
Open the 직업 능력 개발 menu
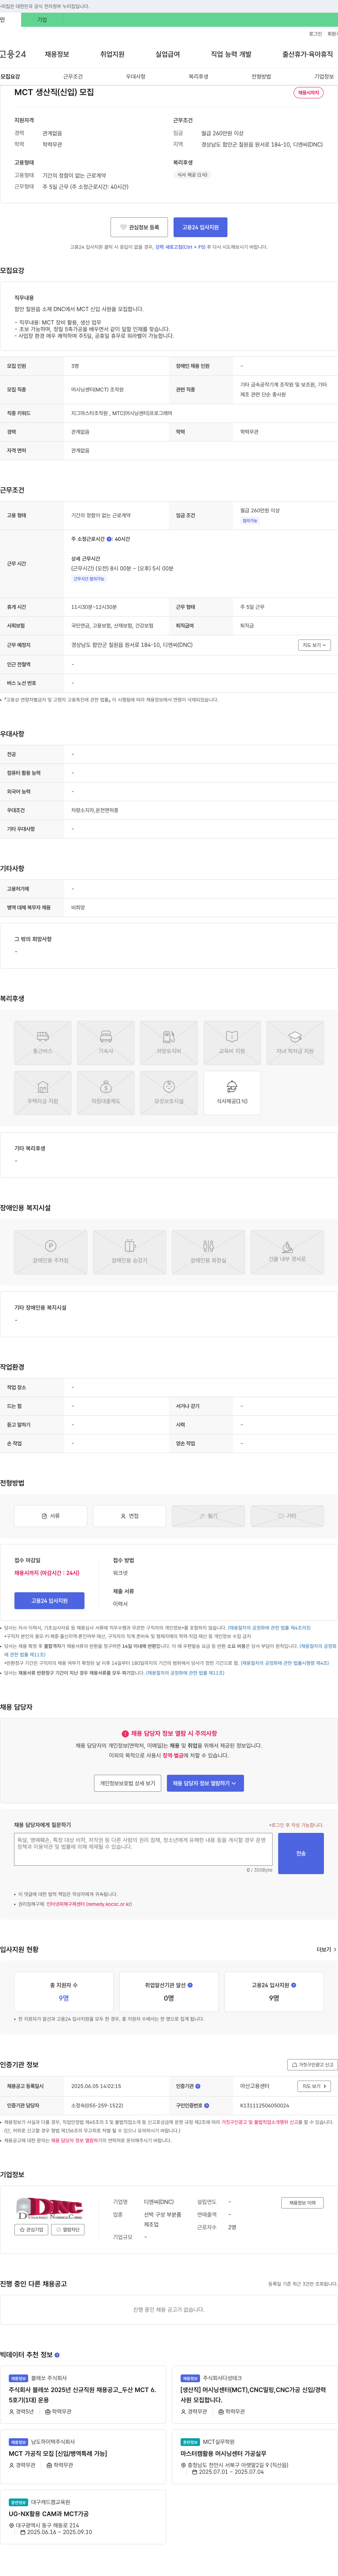pos(231,54)
